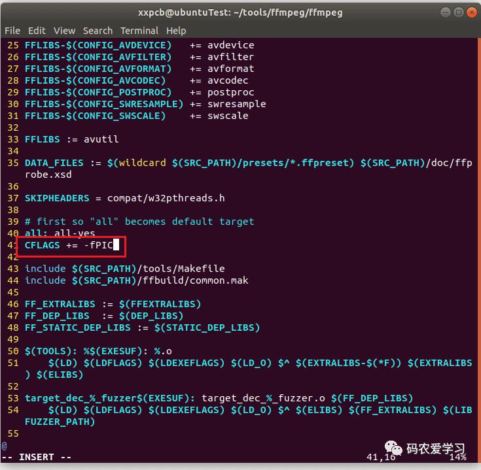Click the wildcard keyword on line 35
This screenshot has width=481, height=470.
click(x=143, y=163)
